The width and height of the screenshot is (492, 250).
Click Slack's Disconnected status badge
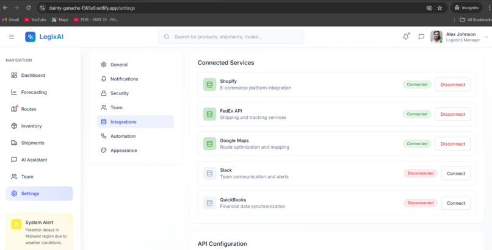[x=421, y=173]
